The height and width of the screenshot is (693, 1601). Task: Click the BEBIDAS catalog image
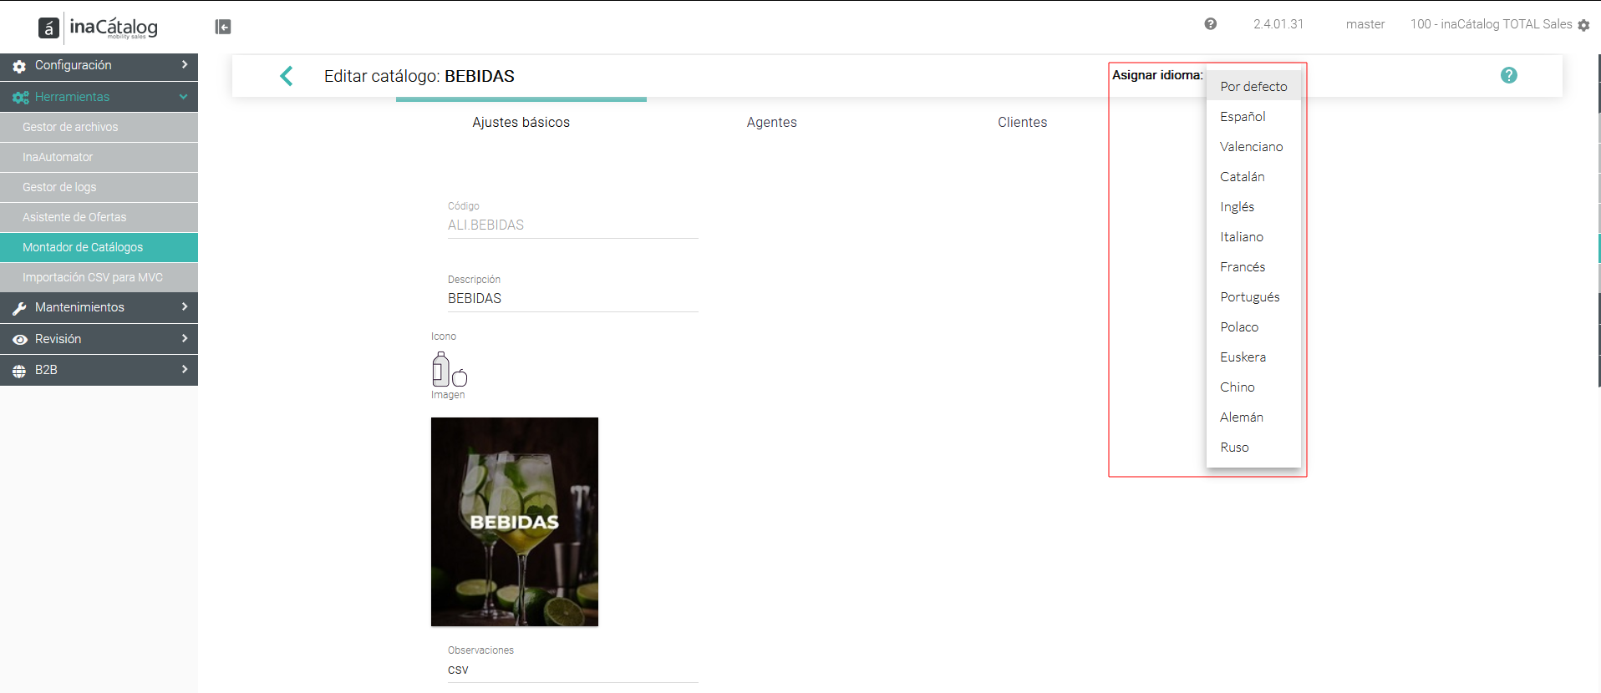515,522
